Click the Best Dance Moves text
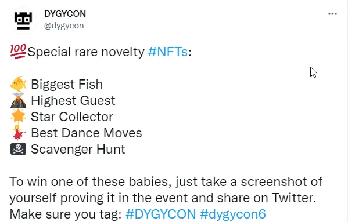Viewport: 348px width, 222px height. pos(87,133)
